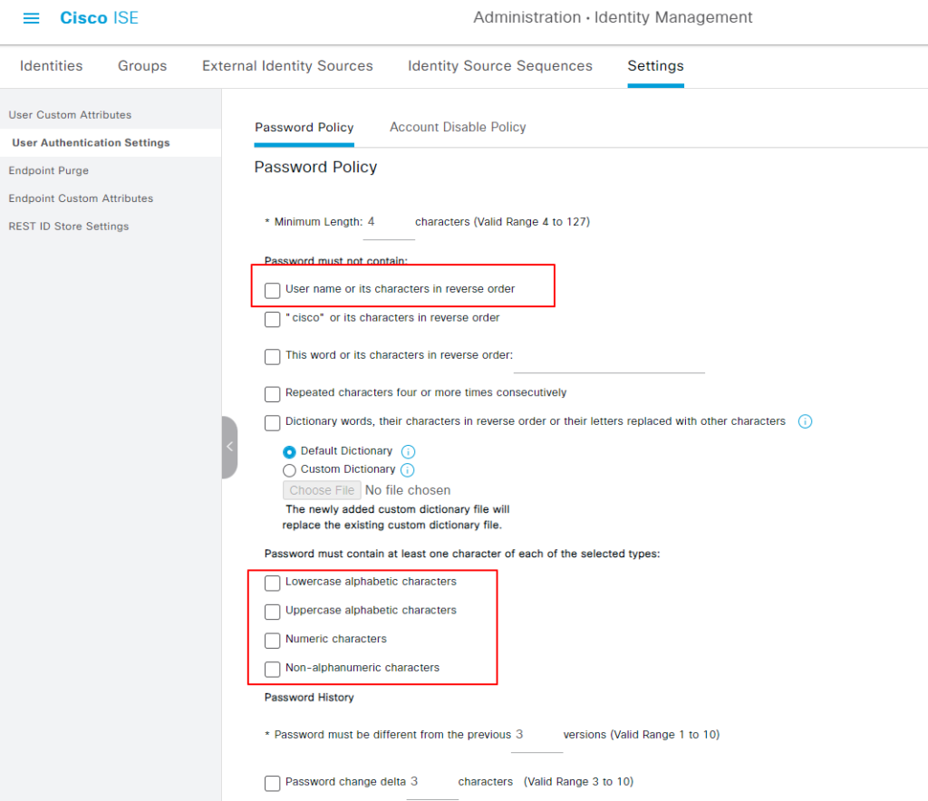Enable User name reverse order restriction

[272, 290]
